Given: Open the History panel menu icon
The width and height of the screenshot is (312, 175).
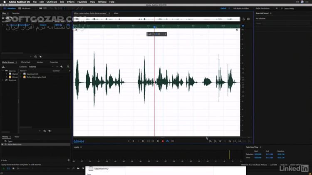Looking at the screenshot, I should 10,137.
